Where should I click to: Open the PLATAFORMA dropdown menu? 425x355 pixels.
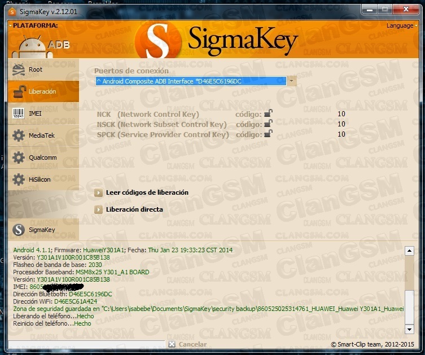[33, 25]
